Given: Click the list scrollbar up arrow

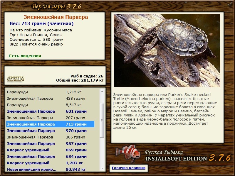Looking at the screenshot, I should tap(102, 91).
